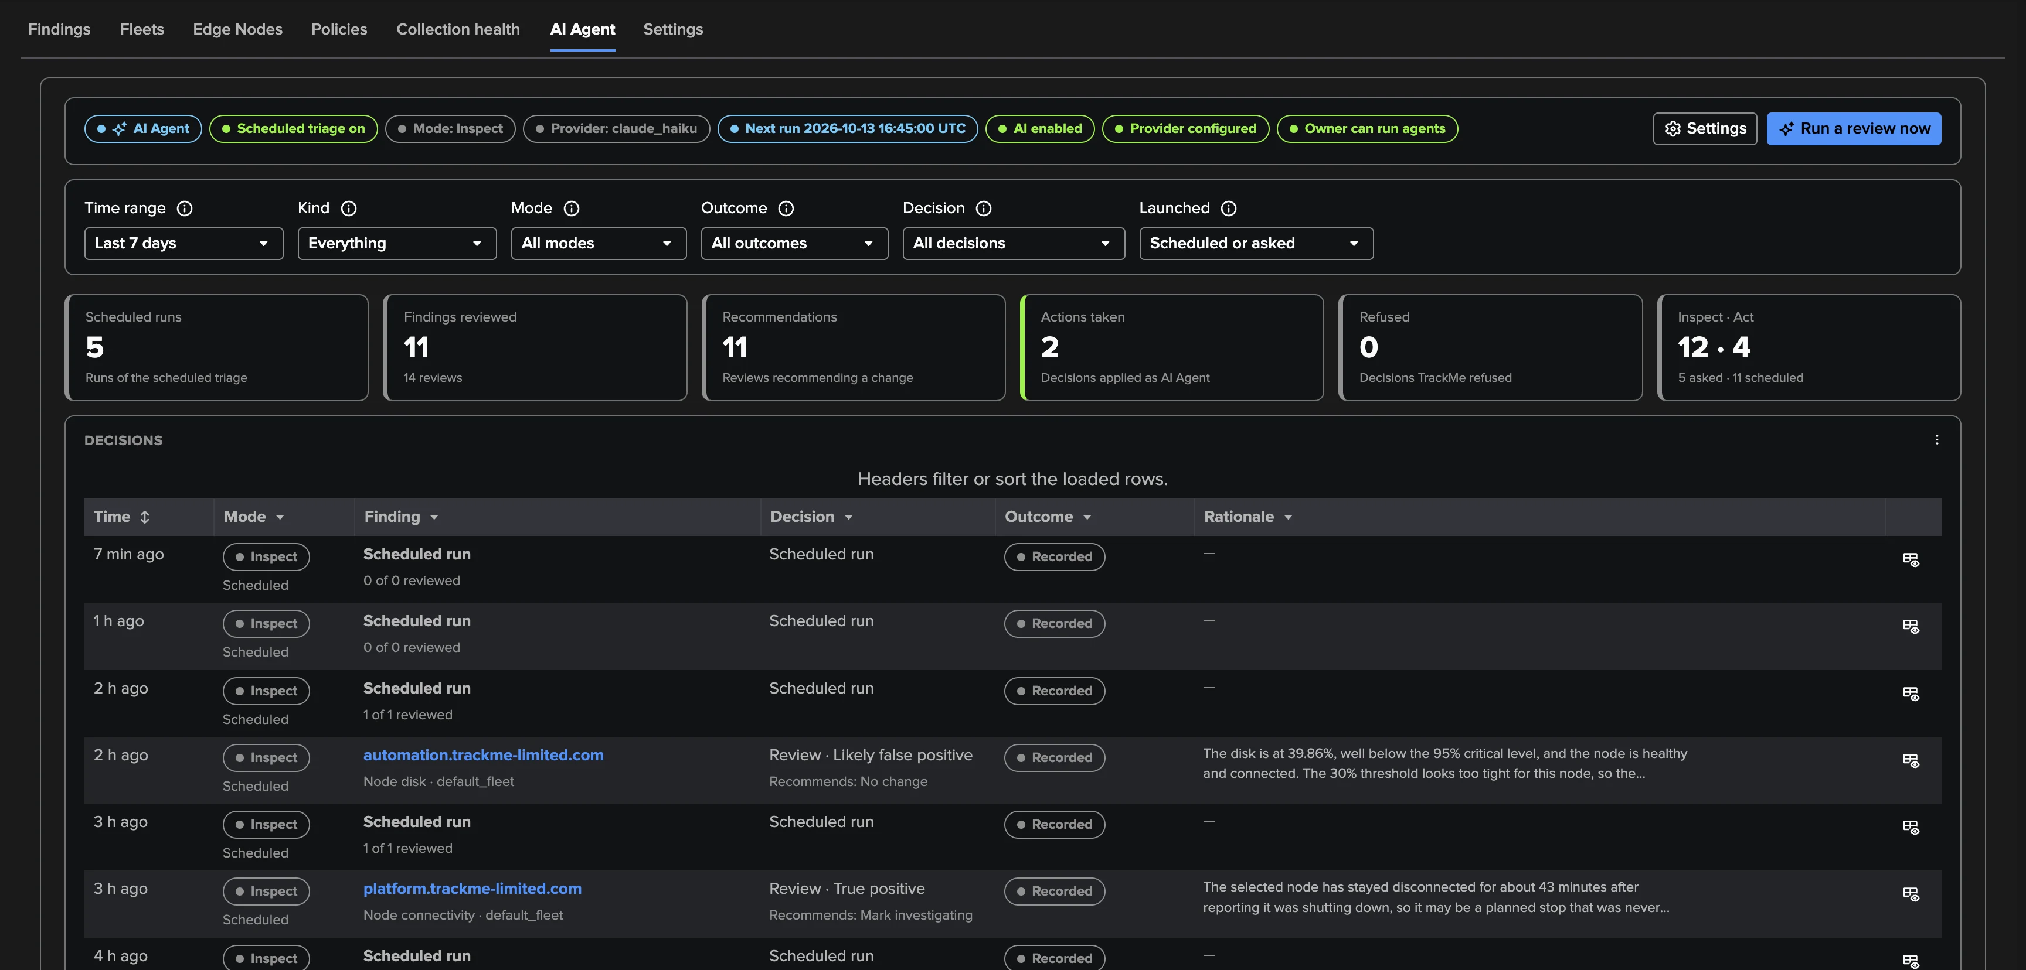Open details icon for 1 h ago row
2026x970 pixels.
pyautogui.click(x=1911, y=626)
